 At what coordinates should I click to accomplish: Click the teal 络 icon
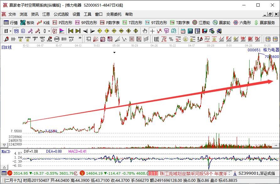coord(174,31)
